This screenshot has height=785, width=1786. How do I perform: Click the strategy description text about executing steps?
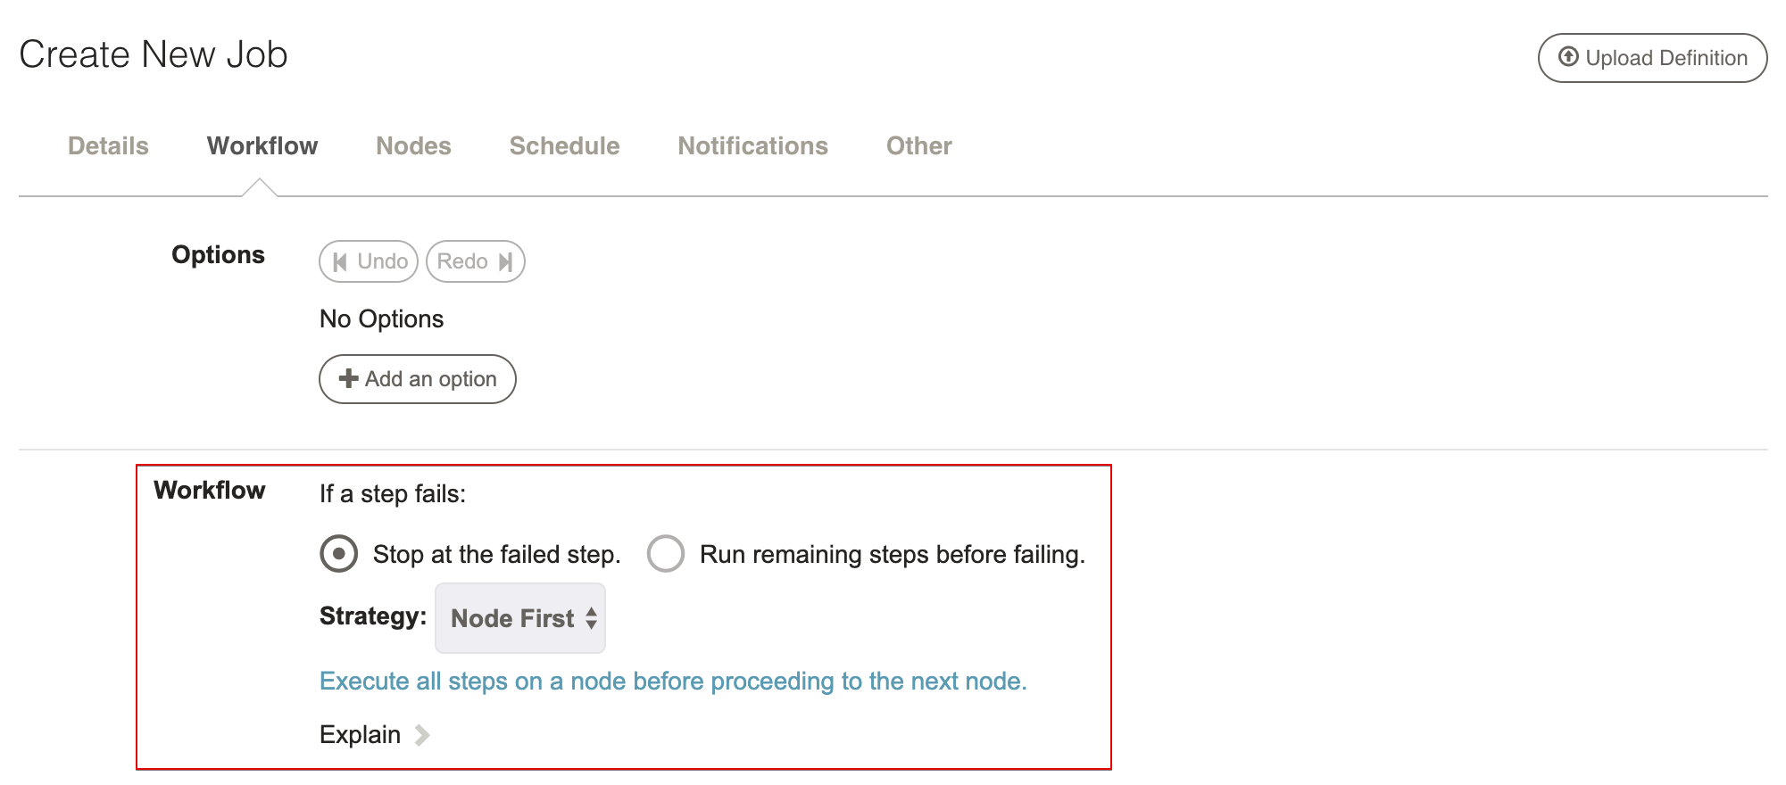pyautogui.click(x=673, y=682)
